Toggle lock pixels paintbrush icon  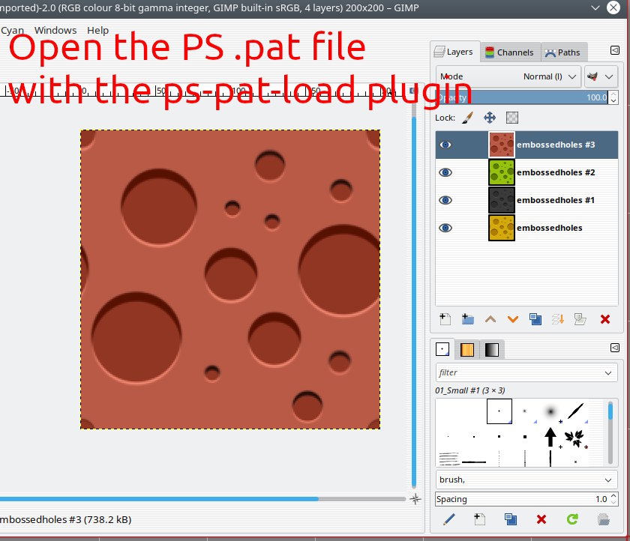[x=467, y=118]
